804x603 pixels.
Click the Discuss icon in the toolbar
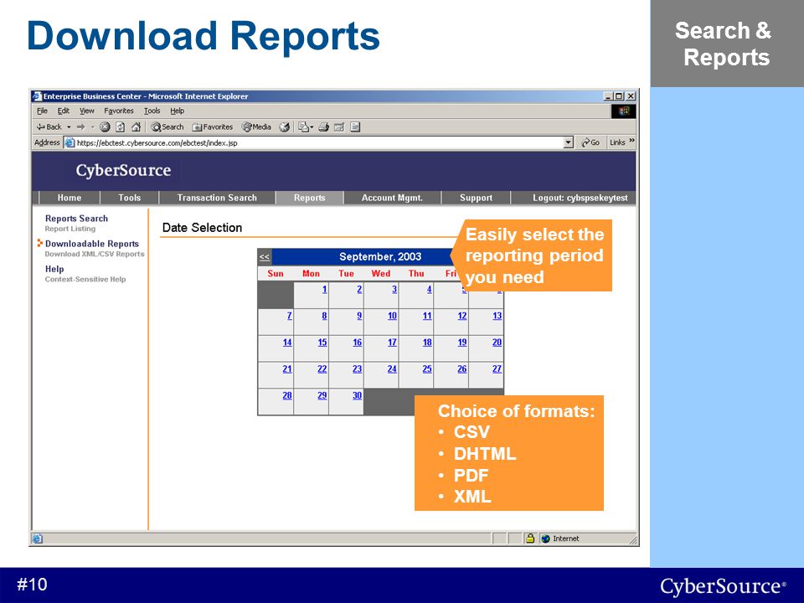[355, 126]
